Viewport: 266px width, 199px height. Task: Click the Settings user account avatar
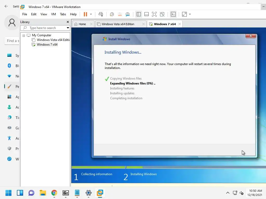(12, 23)
